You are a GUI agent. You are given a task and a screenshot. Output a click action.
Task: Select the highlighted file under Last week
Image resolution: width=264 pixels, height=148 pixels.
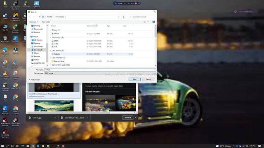tap(92, 54)
